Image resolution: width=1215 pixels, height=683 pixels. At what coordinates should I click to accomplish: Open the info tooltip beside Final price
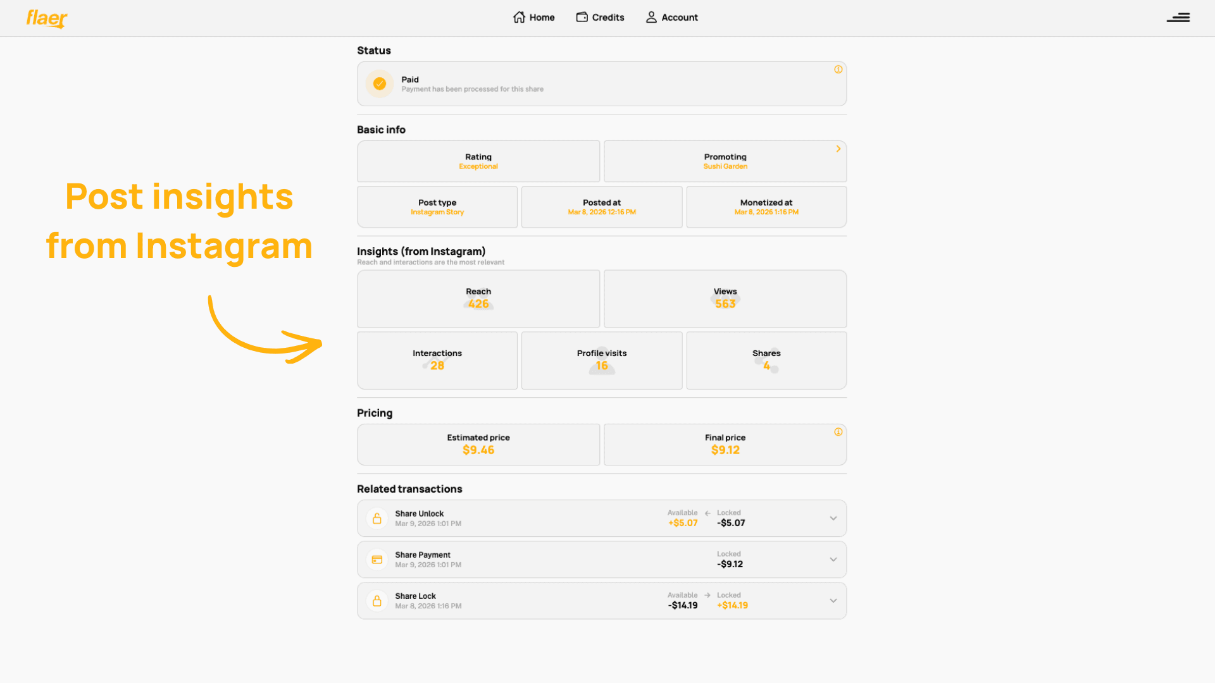(x=838, y=432)
